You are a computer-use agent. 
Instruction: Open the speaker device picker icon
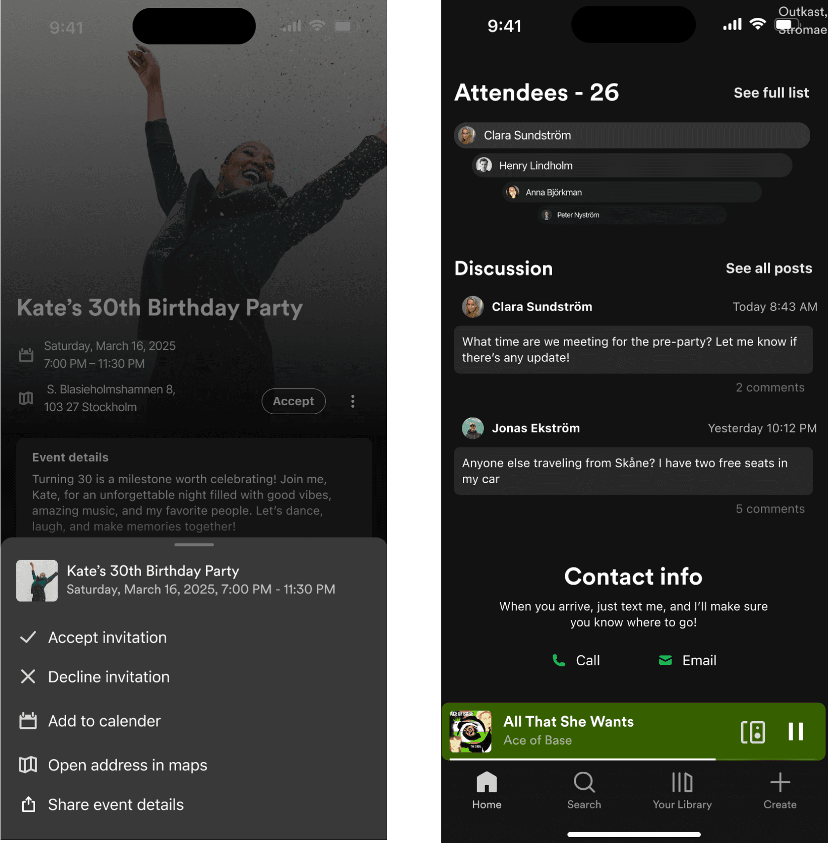coord(753,731)
